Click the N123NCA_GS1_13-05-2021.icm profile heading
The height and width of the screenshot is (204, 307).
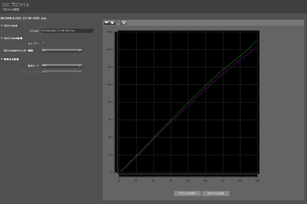[x=23, y=18]
